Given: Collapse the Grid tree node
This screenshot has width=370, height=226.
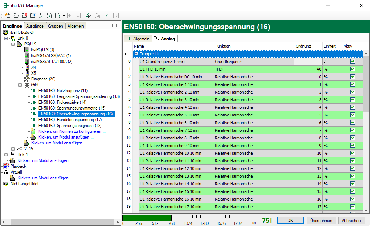Looking at the screenshot, I should point(20,85).
